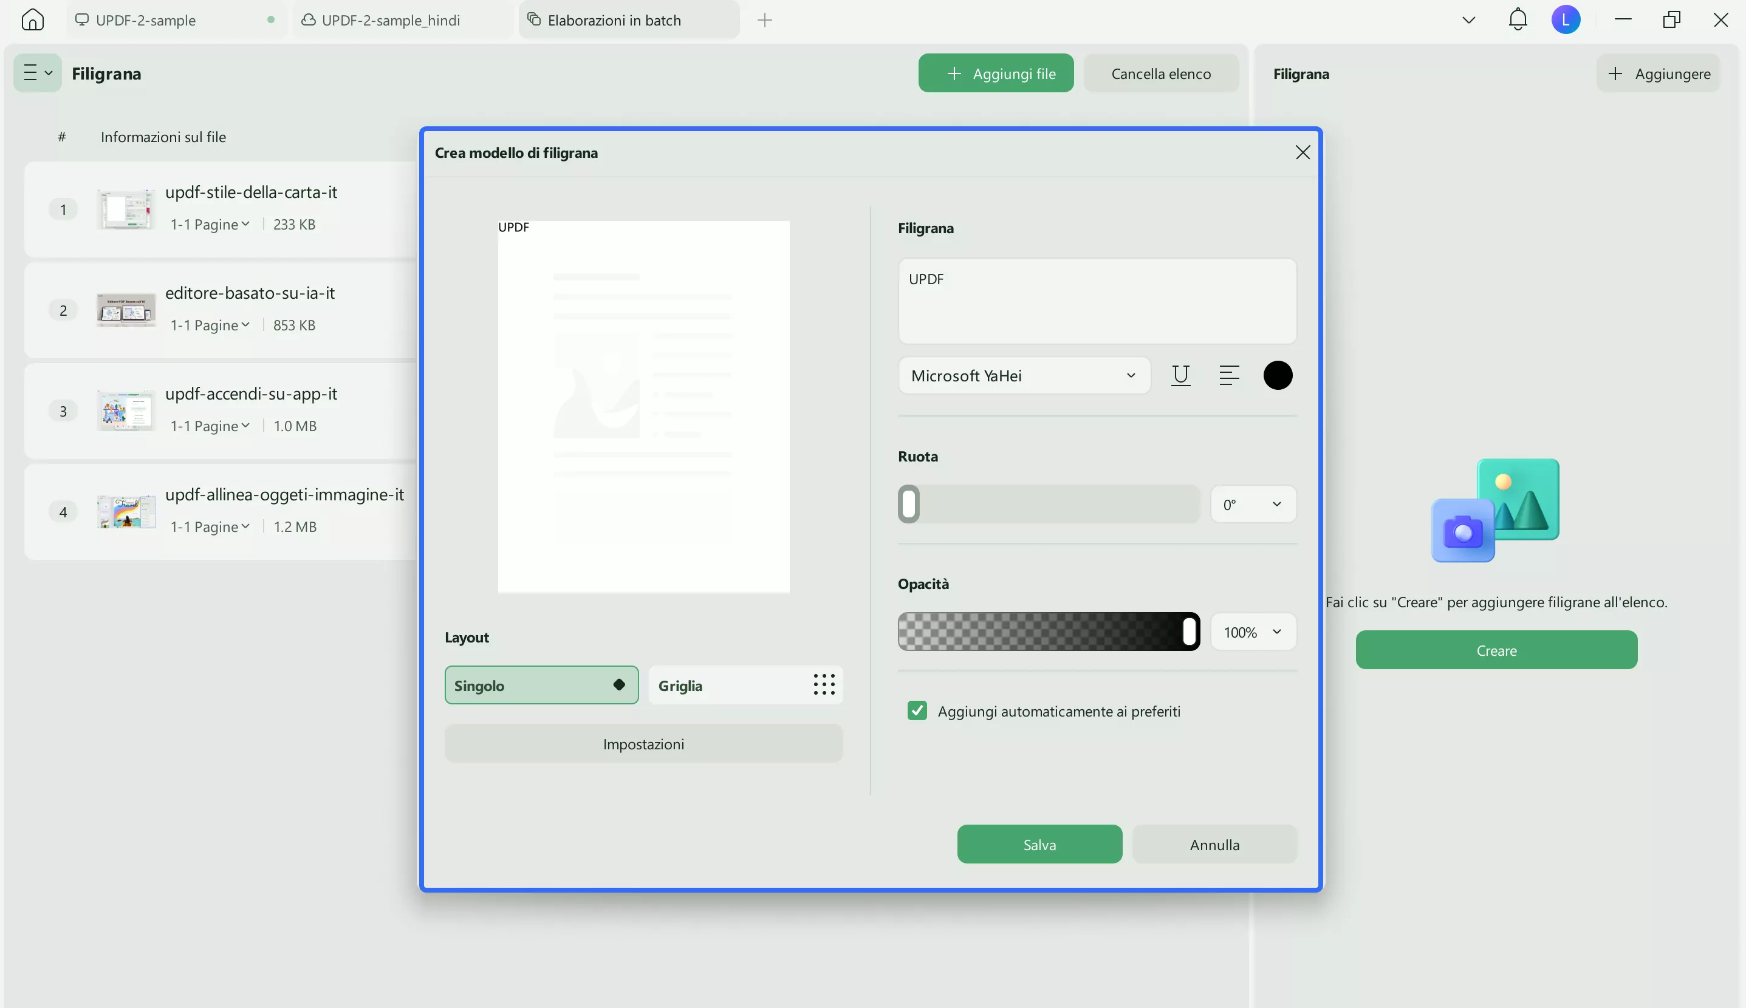1746x1008 pixels.
Task: Click into the UPDF watermark text field
Action: [x=1097, y=301]
